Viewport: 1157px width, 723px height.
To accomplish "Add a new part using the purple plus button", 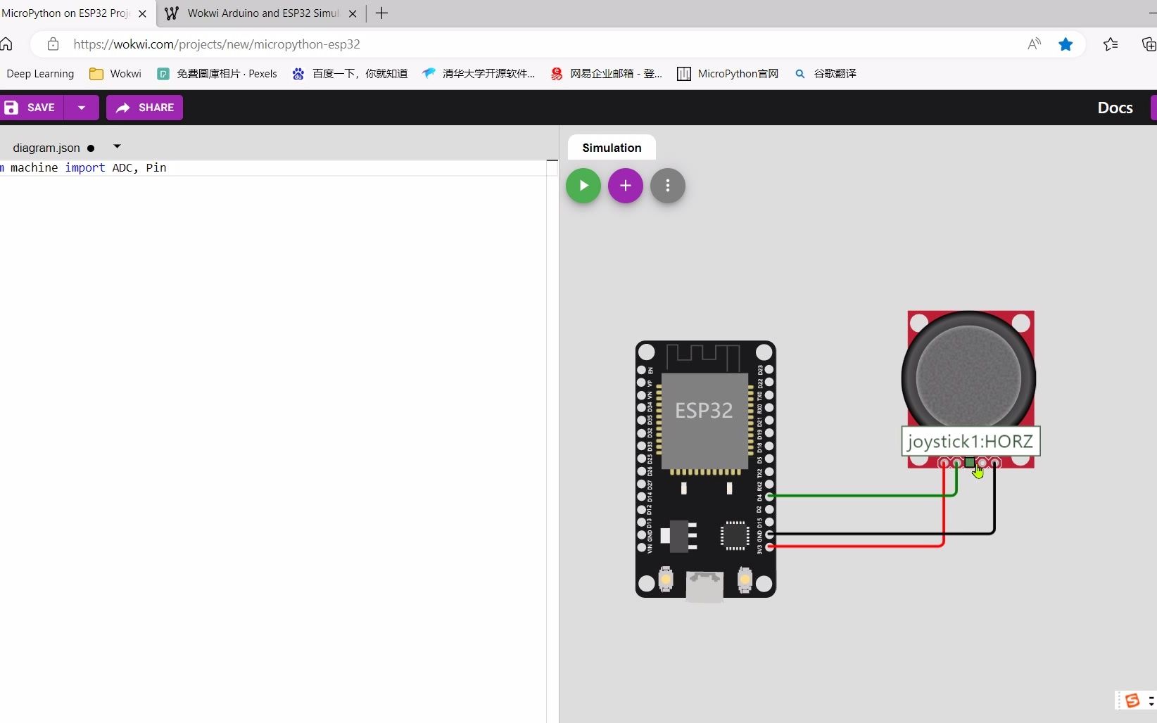I will pos(625,186).
